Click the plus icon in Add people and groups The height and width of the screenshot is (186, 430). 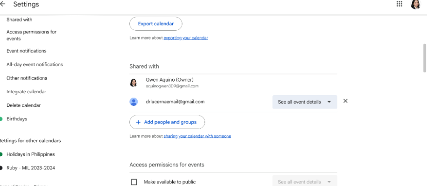pos(138,122)
